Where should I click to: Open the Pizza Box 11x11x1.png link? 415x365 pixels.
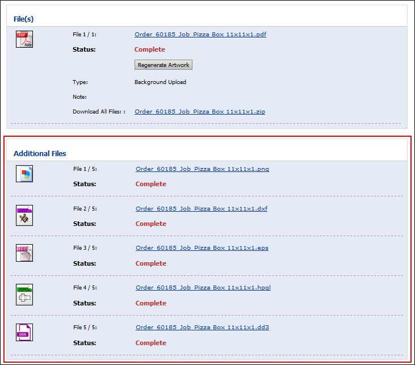pyautogui.click(x=202, y=169)
